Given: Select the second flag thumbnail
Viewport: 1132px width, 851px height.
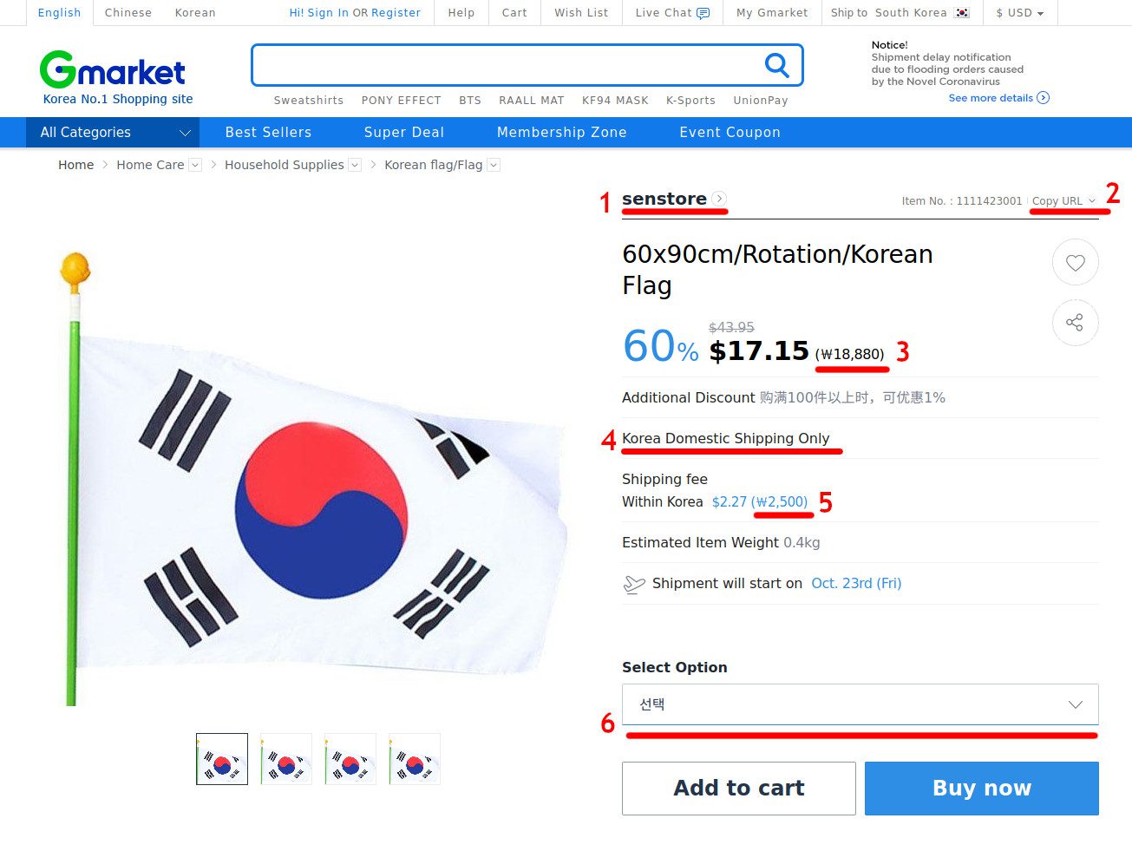Looking at the screenshot, I should click(286, 759).
